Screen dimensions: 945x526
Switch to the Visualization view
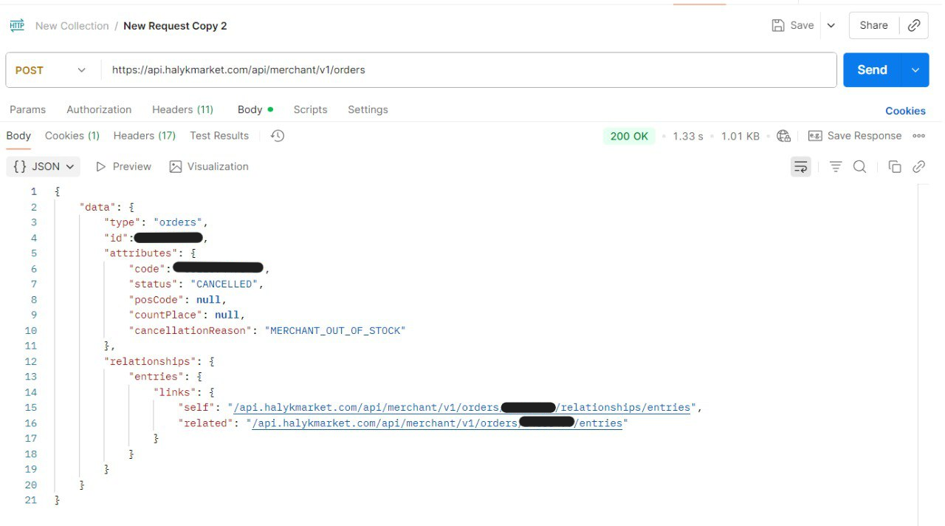[209, 167]
